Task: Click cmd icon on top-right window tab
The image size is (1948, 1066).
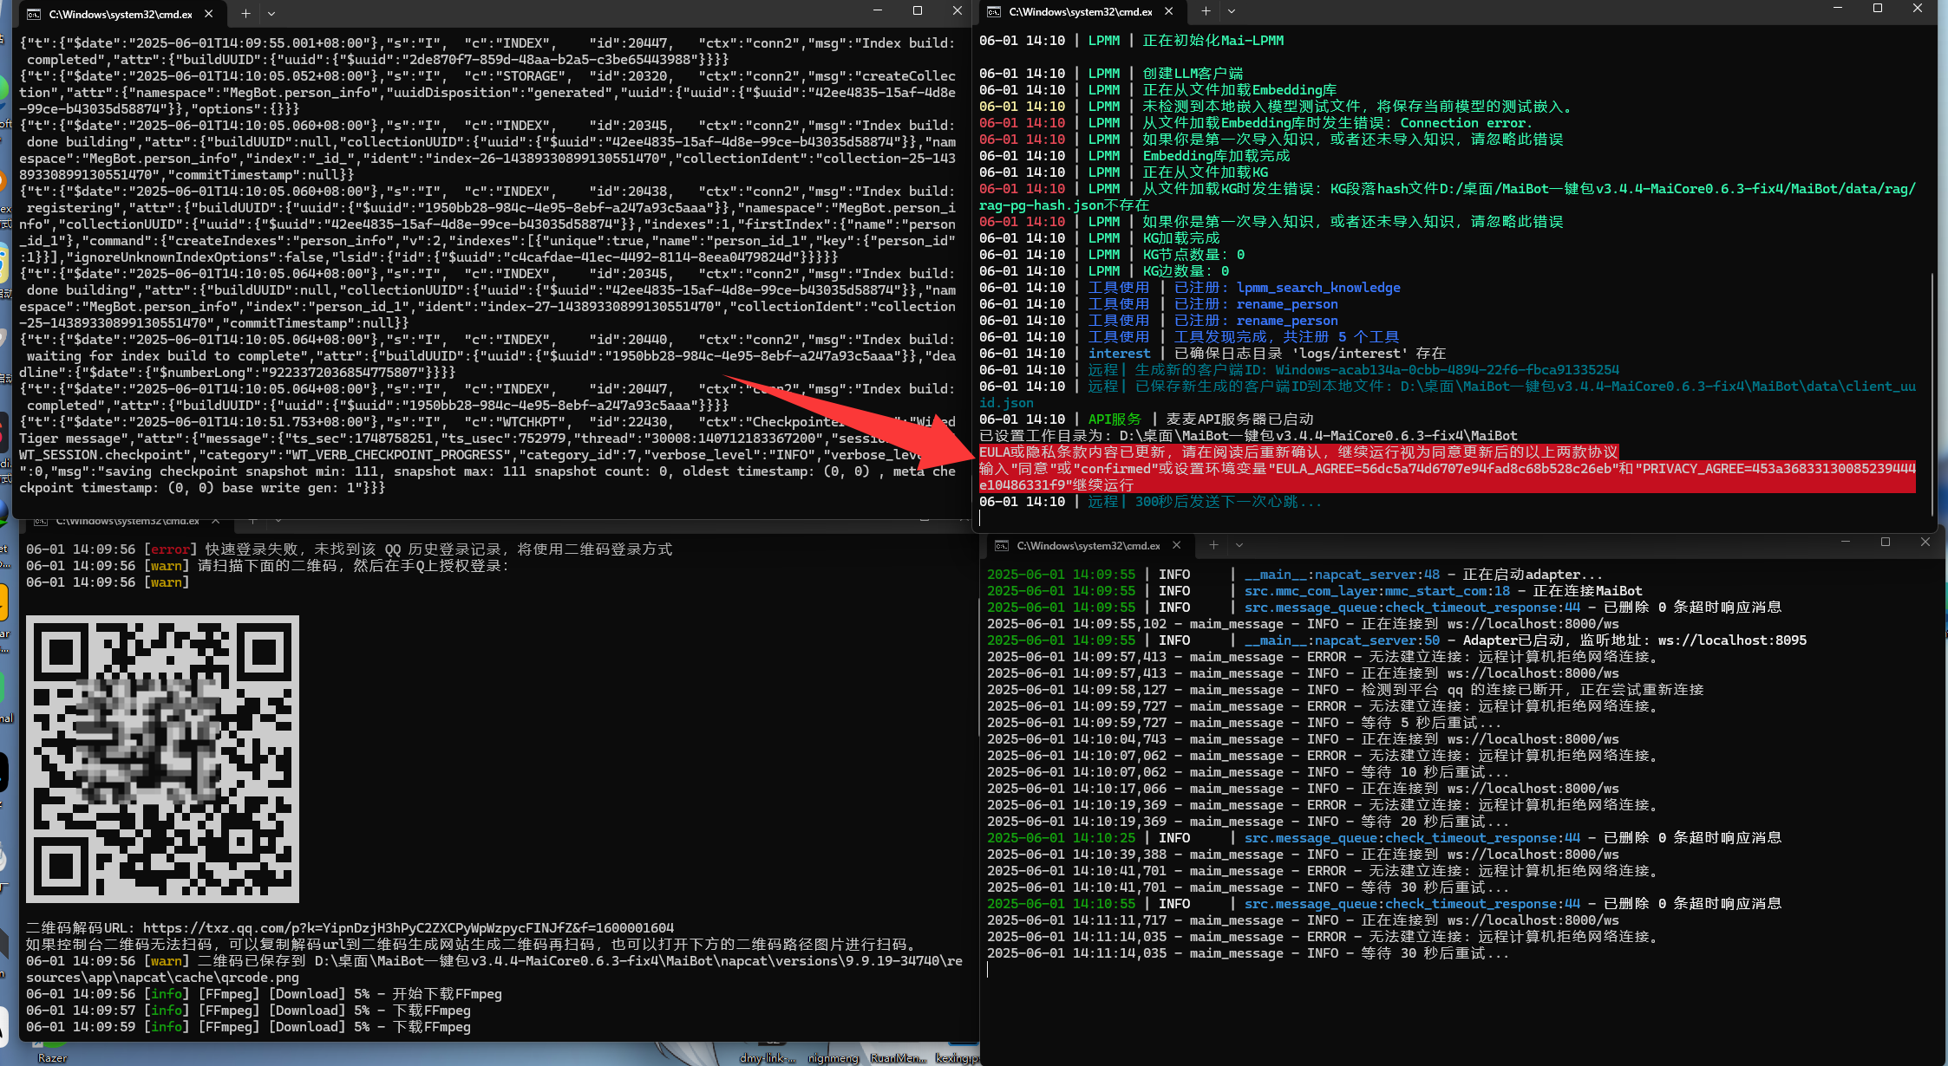Action: (994, 11)
